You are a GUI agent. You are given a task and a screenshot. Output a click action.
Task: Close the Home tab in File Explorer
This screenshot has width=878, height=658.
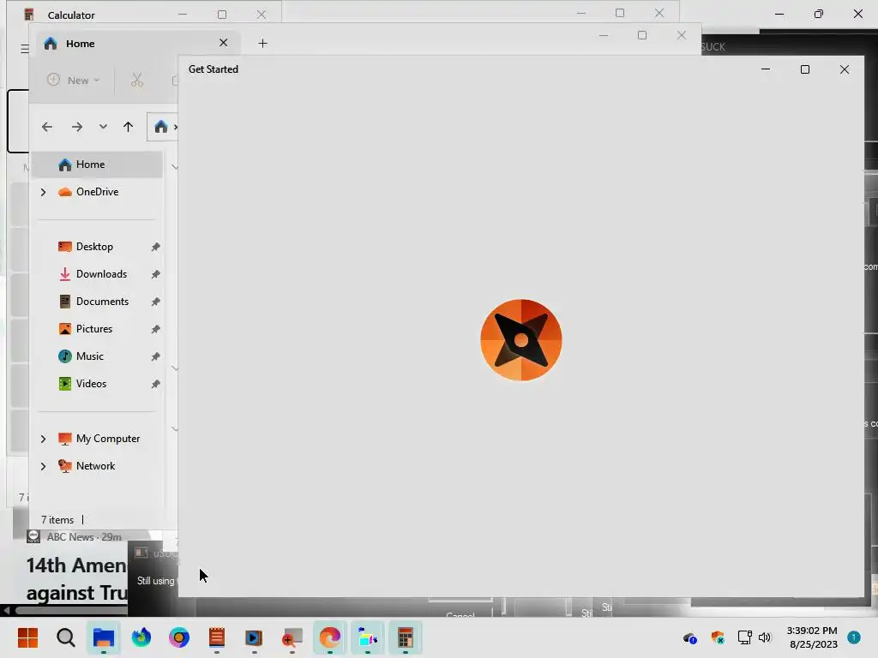point(224,43)
